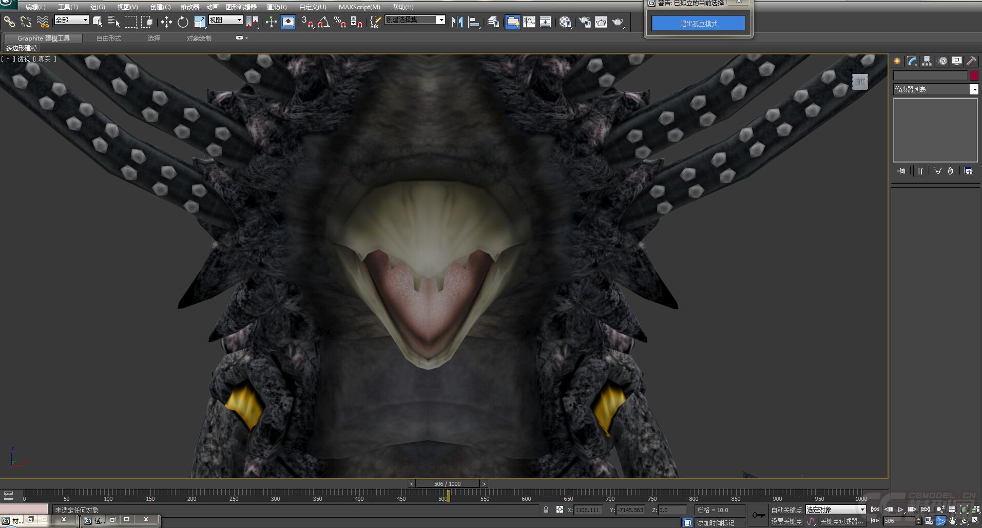Open the 编辑(E) menu
This screenshot has width=982, height=528.
[35, 7]
